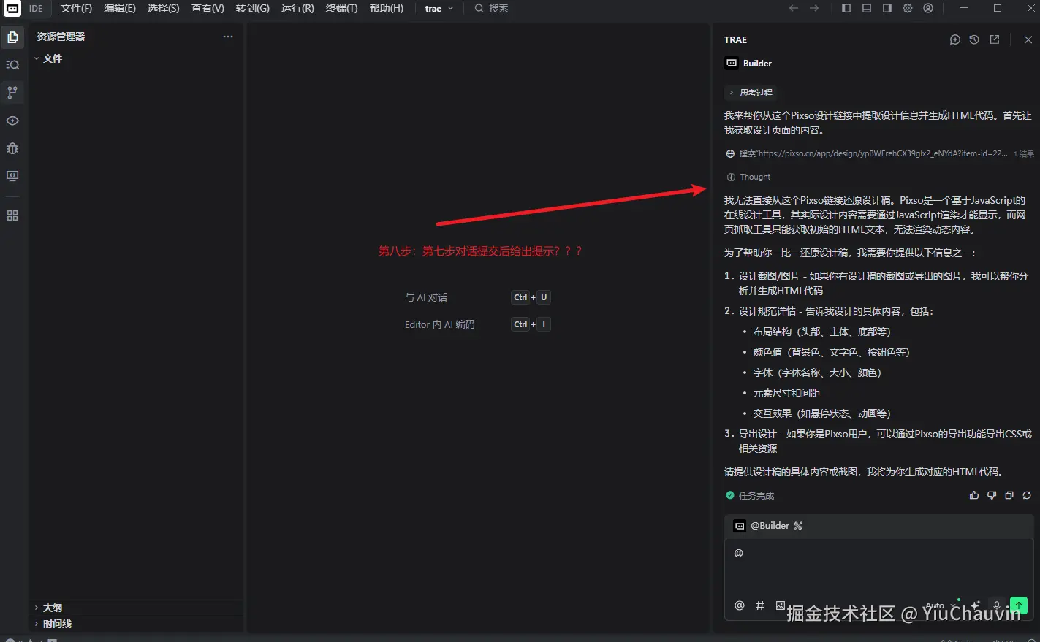Image resolution: width=1040 pixels, height=642 pixels.
Task: Open the 终端(T) menu
Action: 341,8
